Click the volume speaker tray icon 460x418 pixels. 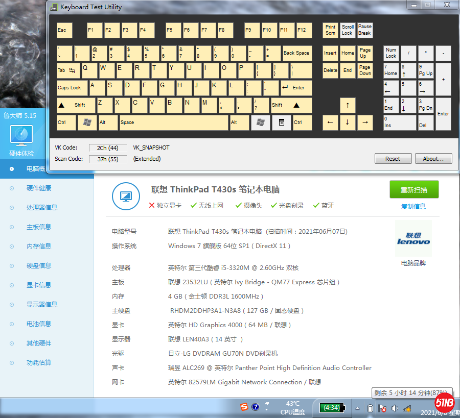(395, 408)
